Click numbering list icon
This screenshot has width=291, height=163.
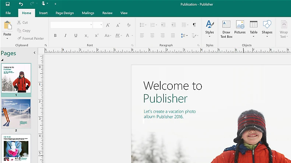point(154,25)
